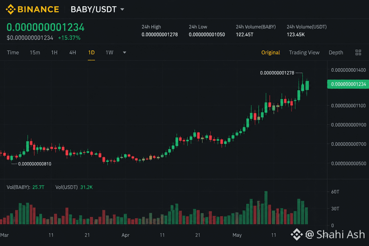Image resolution: width=369 pixels, height=246 pixels.
Task: Click the latest green candlestick
Action: 307,85
